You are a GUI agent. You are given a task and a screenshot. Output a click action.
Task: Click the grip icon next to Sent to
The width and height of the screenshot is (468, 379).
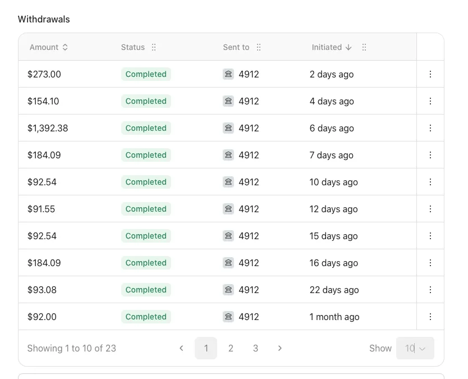[x=259, y=47]
